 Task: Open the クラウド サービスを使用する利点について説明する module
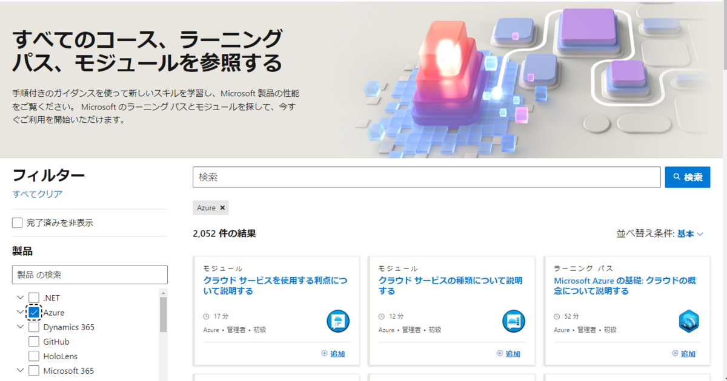(x=275, y=286)
